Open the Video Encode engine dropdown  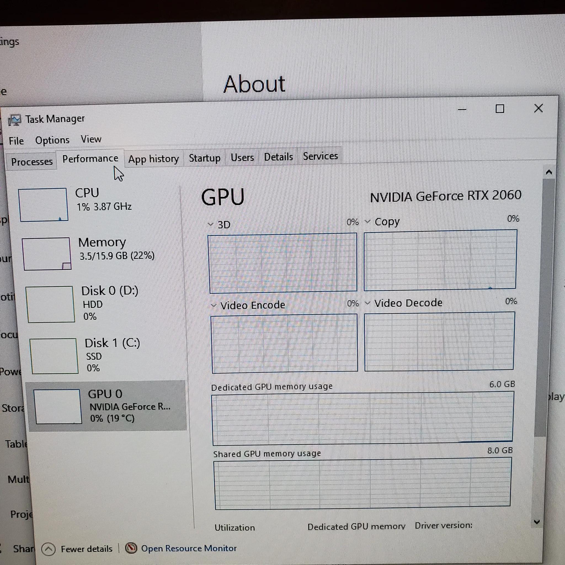[214, 306]
